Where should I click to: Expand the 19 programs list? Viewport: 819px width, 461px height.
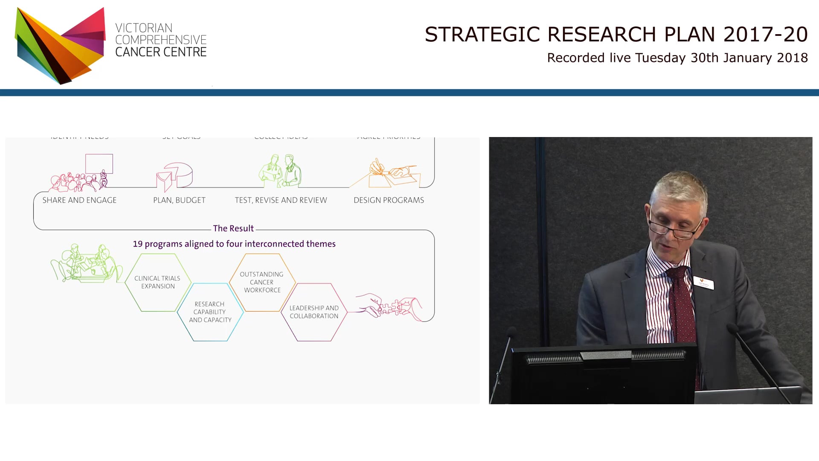click(x=234, y=244)
